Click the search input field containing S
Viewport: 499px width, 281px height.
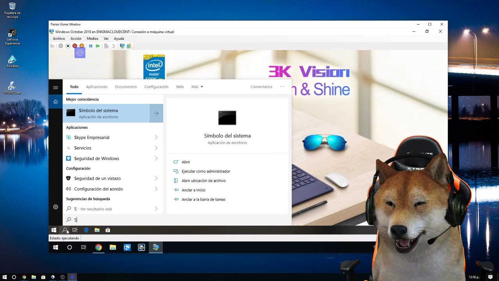tap(177, 220)
